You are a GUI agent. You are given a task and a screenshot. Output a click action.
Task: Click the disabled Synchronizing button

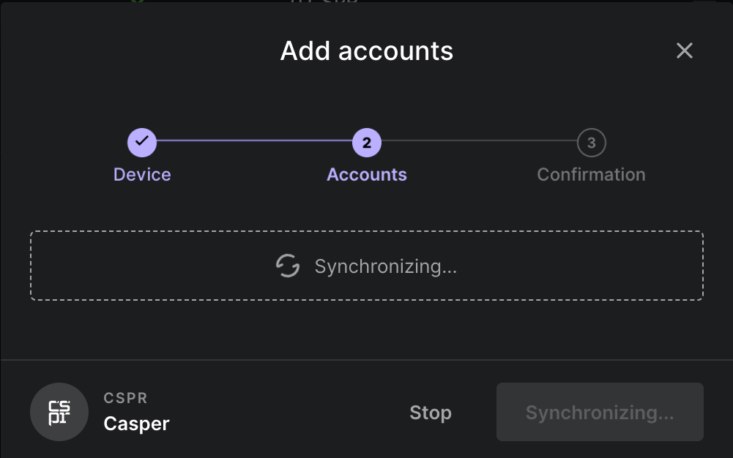pos(599,412)
